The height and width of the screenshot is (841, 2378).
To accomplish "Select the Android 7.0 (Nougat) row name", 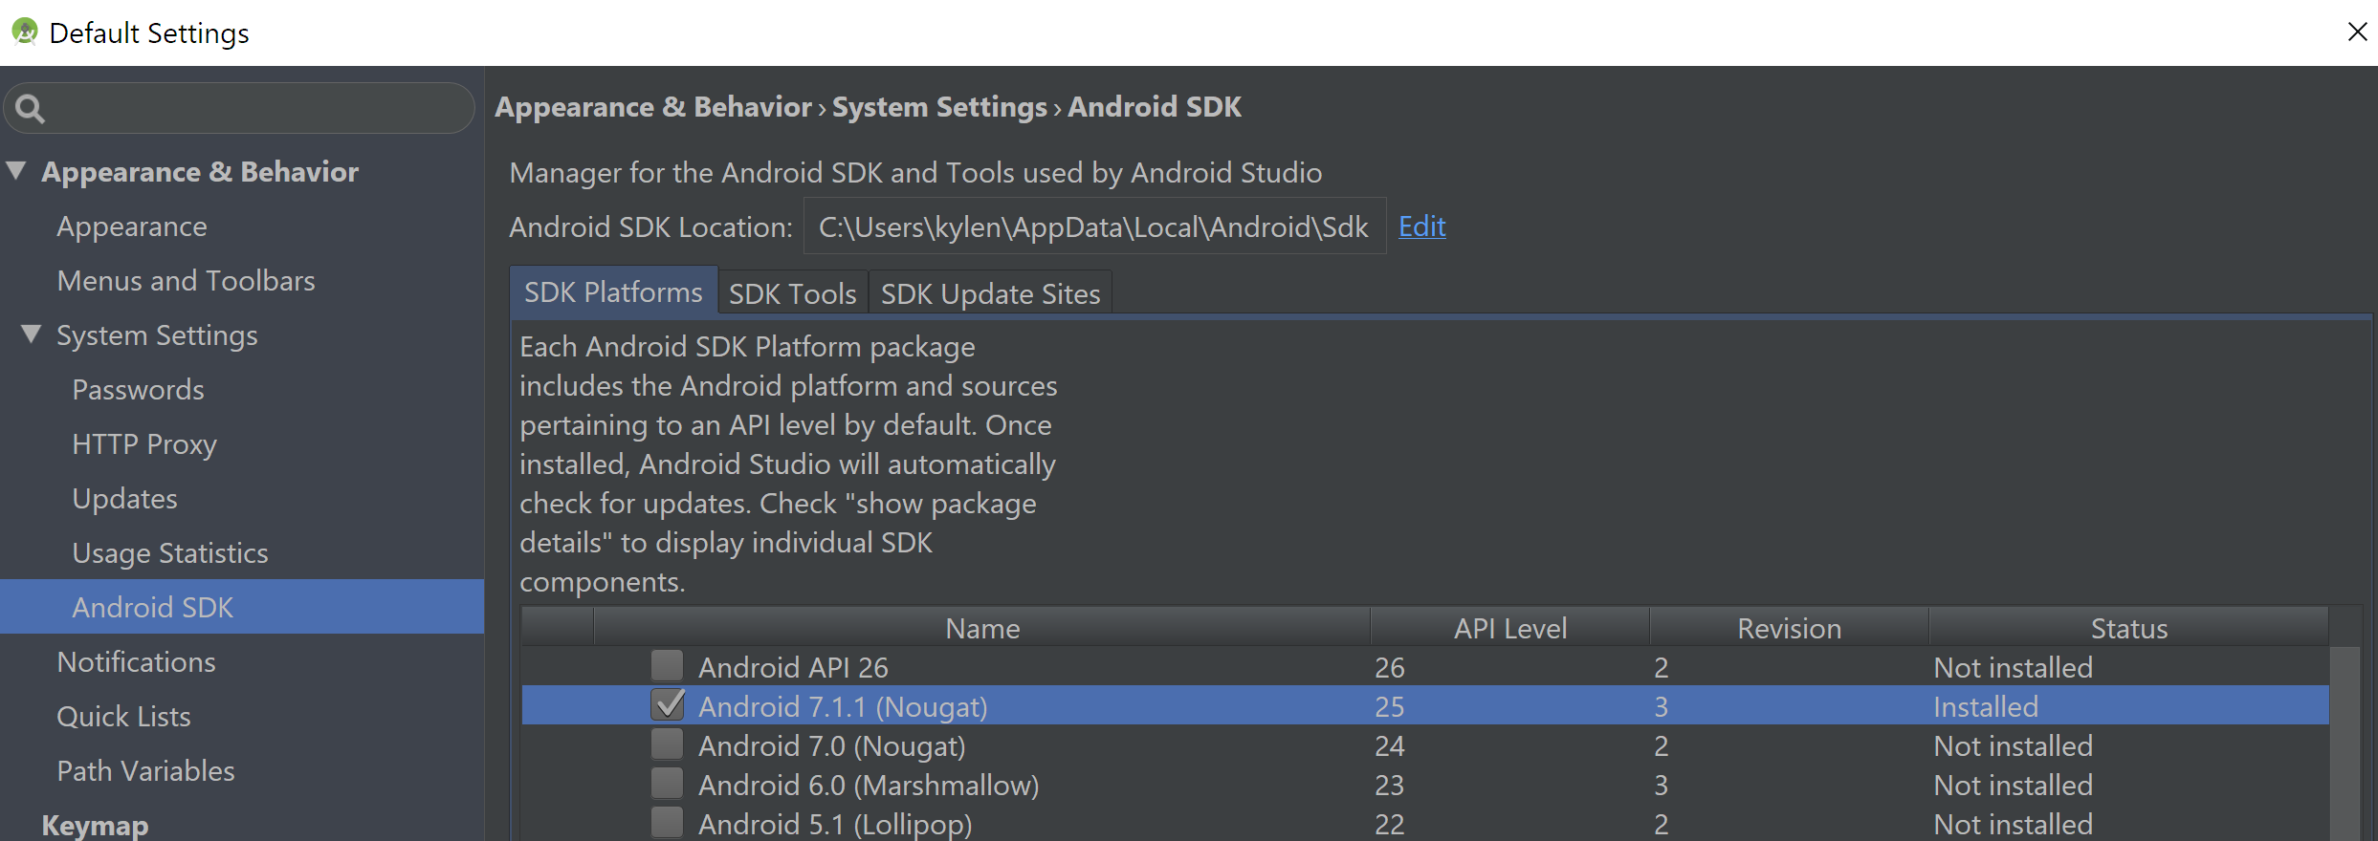I will tap(832, 746).
